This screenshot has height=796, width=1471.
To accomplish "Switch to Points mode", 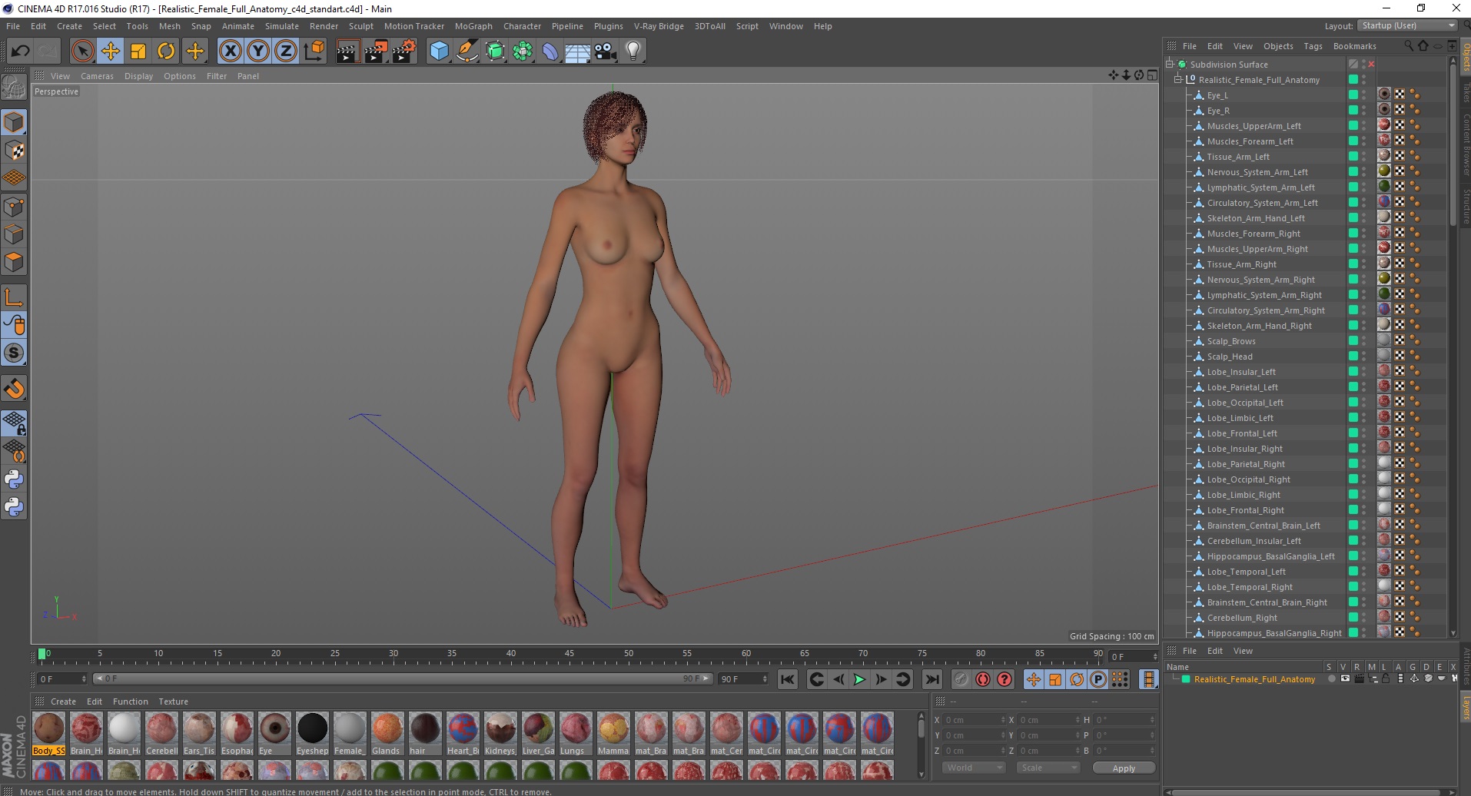I will (14, 207).
